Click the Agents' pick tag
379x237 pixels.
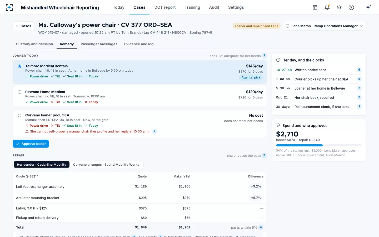(x=251, y=77)
